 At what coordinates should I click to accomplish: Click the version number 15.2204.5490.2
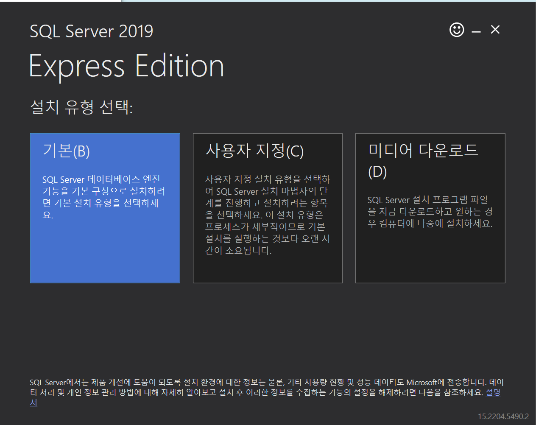point(503,417)
